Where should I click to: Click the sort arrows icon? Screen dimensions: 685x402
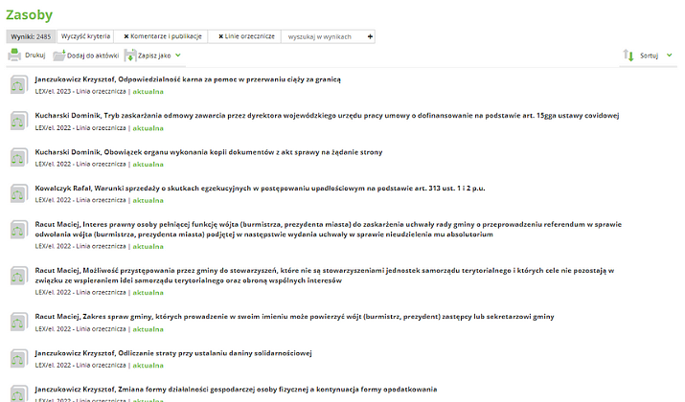click(x=628, y=56)
